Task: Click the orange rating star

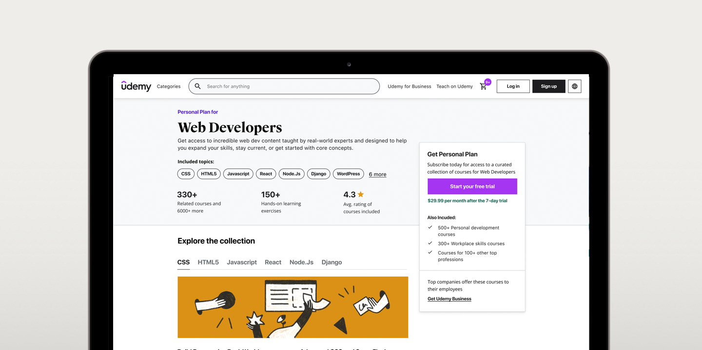Action: click(x=361, y=194)
